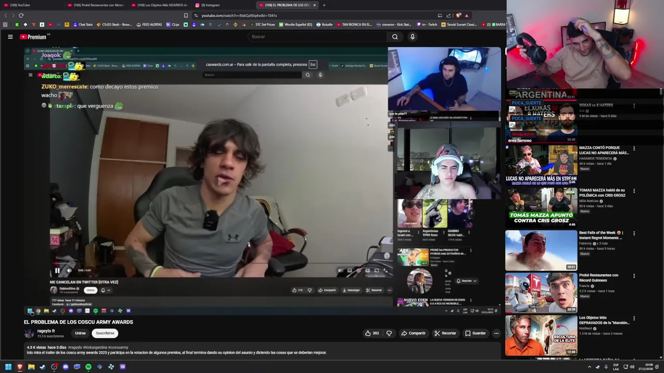
Task: Like the video with 392 likes
Action: [x=372, y=333]
